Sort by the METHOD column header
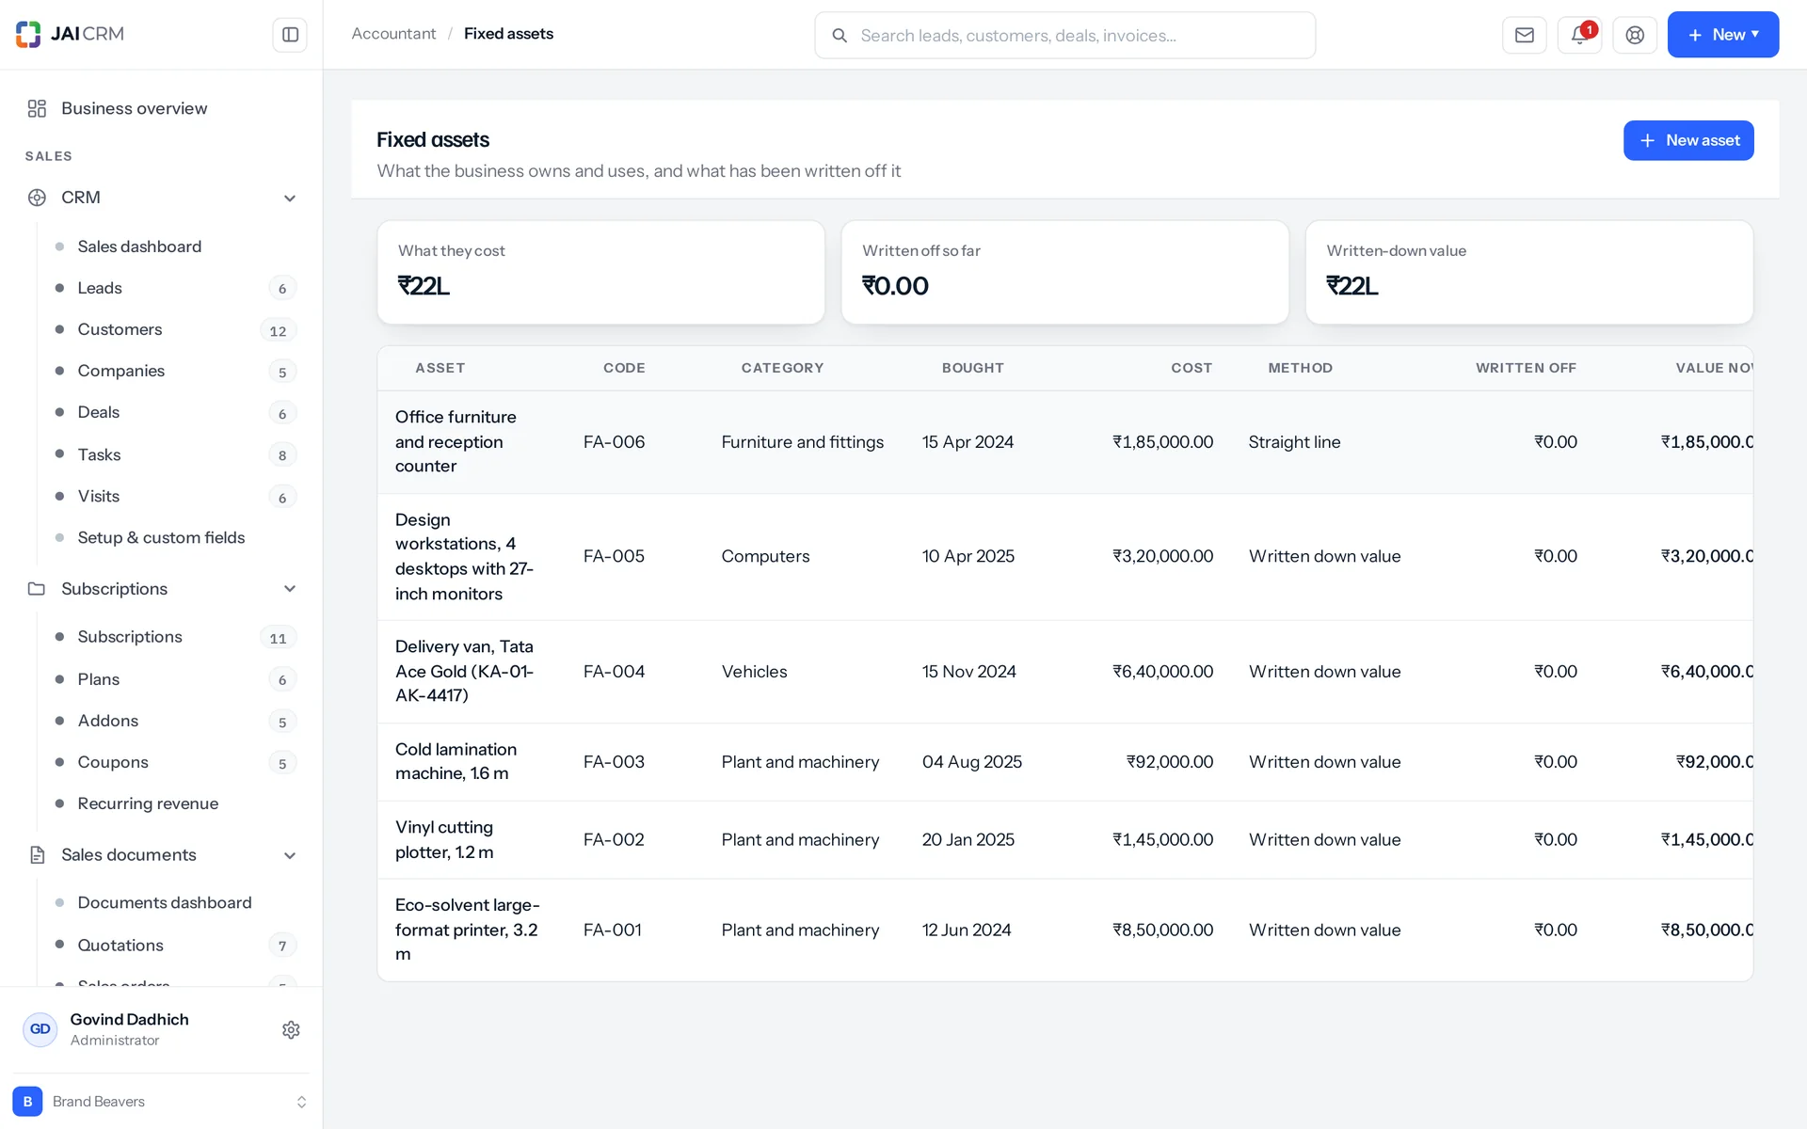This screenshot has width=1807, height=1129. tap(1300, 368)
